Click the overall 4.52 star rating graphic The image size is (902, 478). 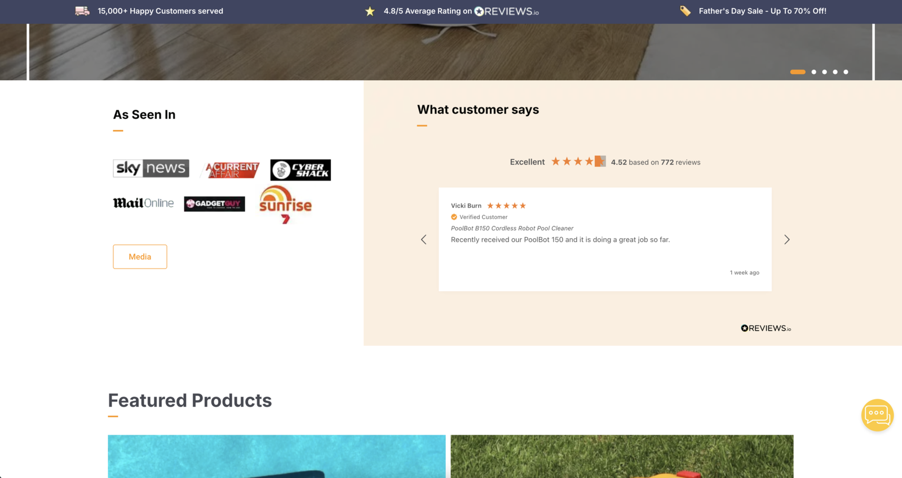(x=578, y=162)
